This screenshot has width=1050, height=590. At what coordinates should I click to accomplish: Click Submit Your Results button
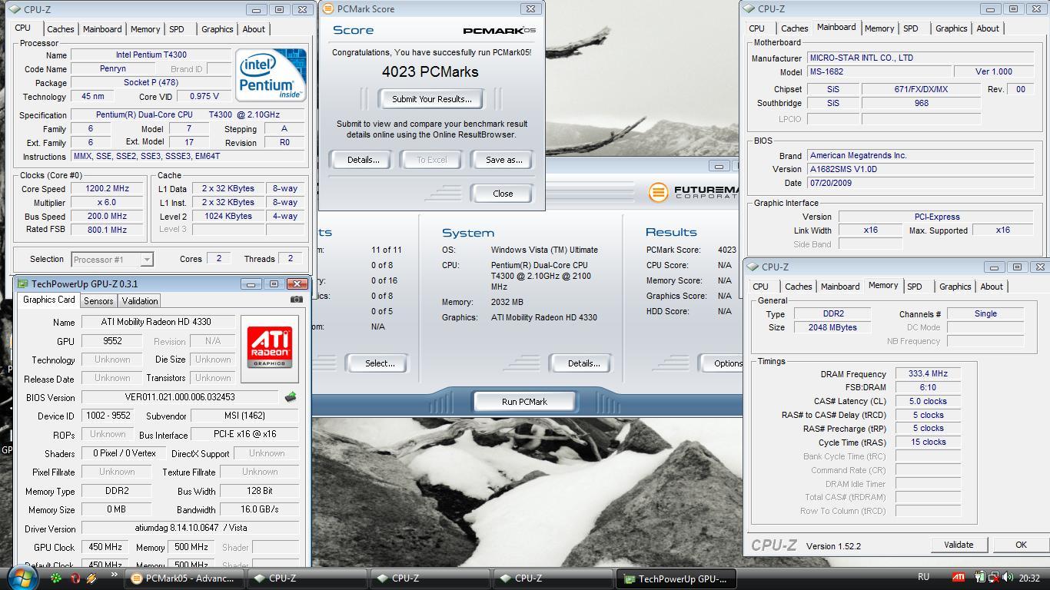432,99
